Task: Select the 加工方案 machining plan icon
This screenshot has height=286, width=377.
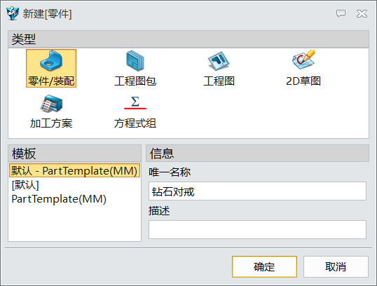Action: [x=51, y=104]
